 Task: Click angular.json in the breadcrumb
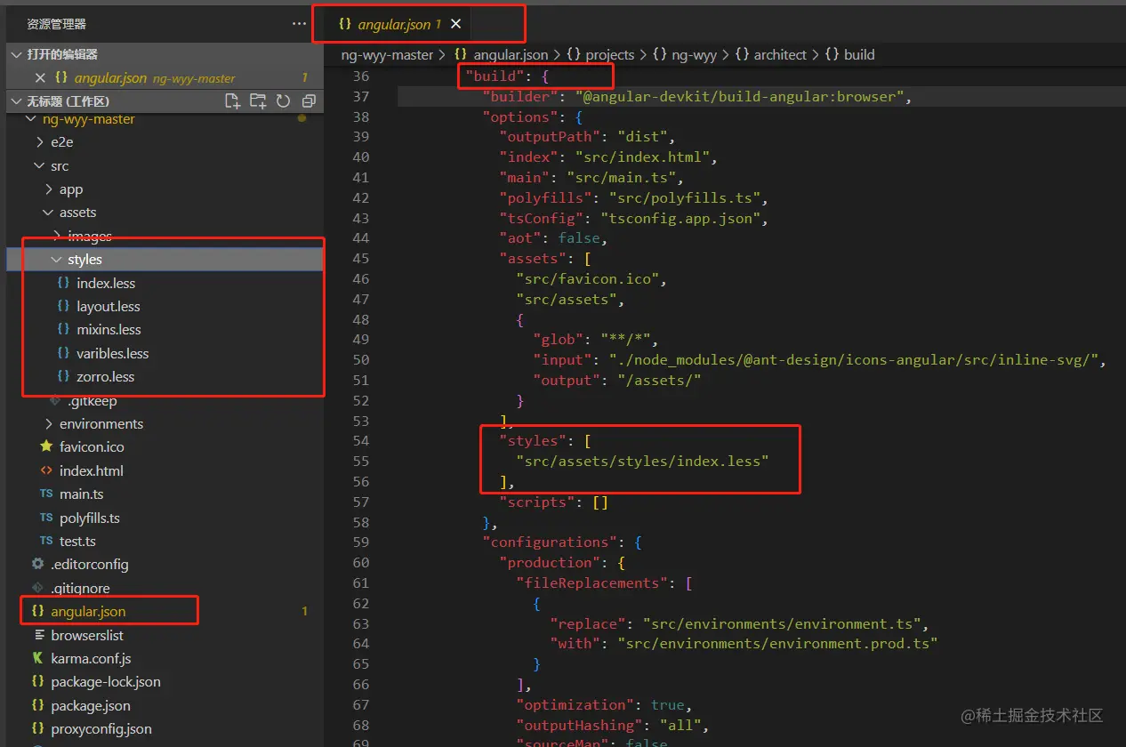511,55
